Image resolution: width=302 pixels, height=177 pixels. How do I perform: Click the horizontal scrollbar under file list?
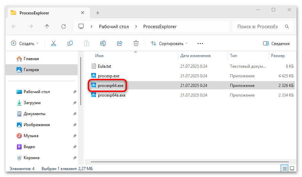tap(190, 162)
